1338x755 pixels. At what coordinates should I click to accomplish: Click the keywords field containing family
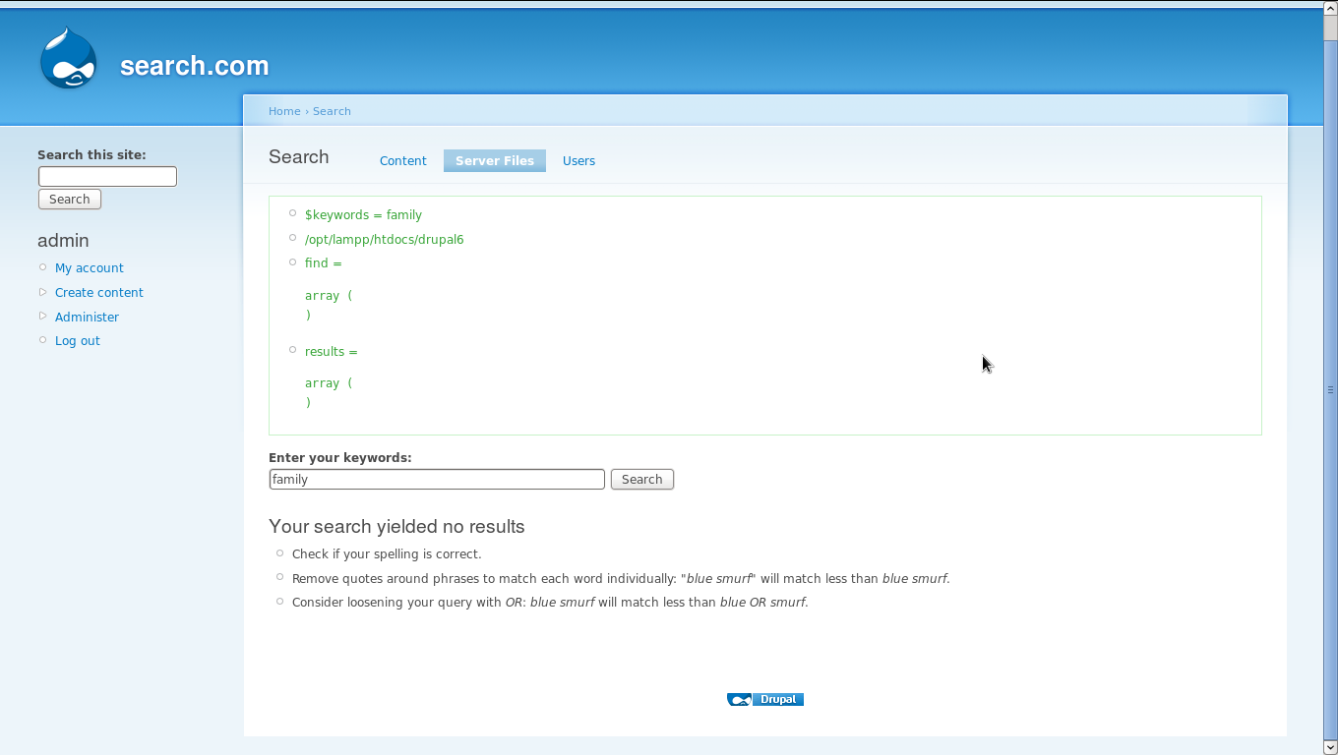(x=436, y=479)
